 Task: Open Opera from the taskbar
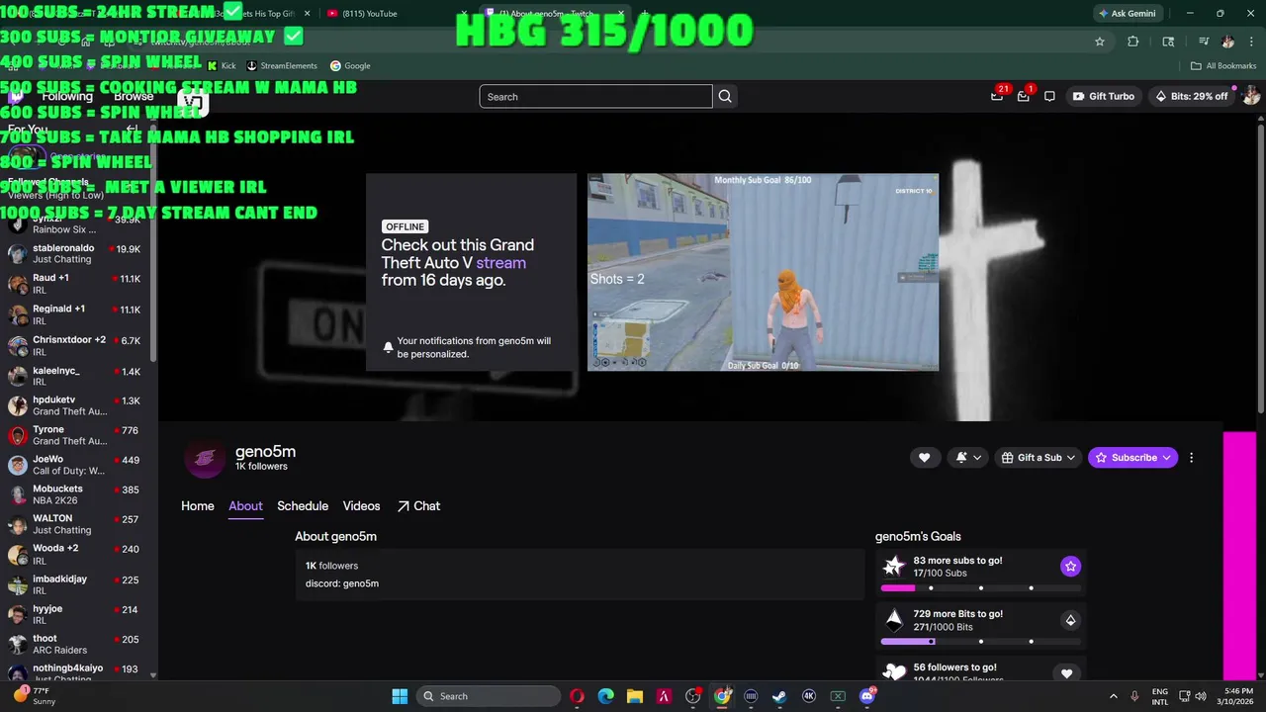point(577,696)
